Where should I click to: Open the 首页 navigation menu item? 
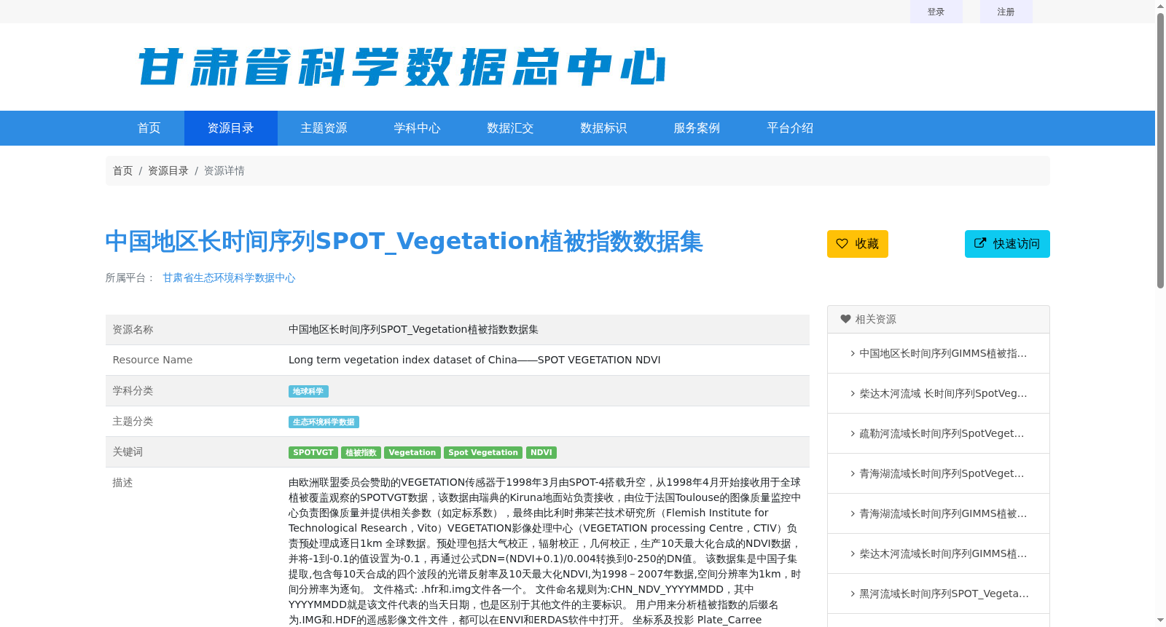point(149,128)
